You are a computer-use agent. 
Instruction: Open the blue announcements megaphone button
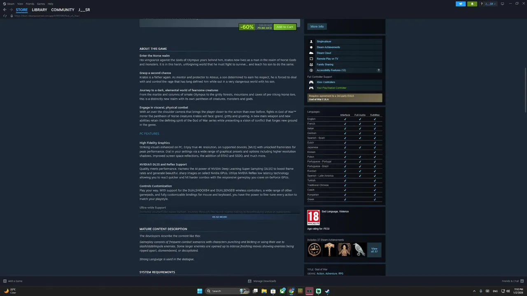point(461,4)
